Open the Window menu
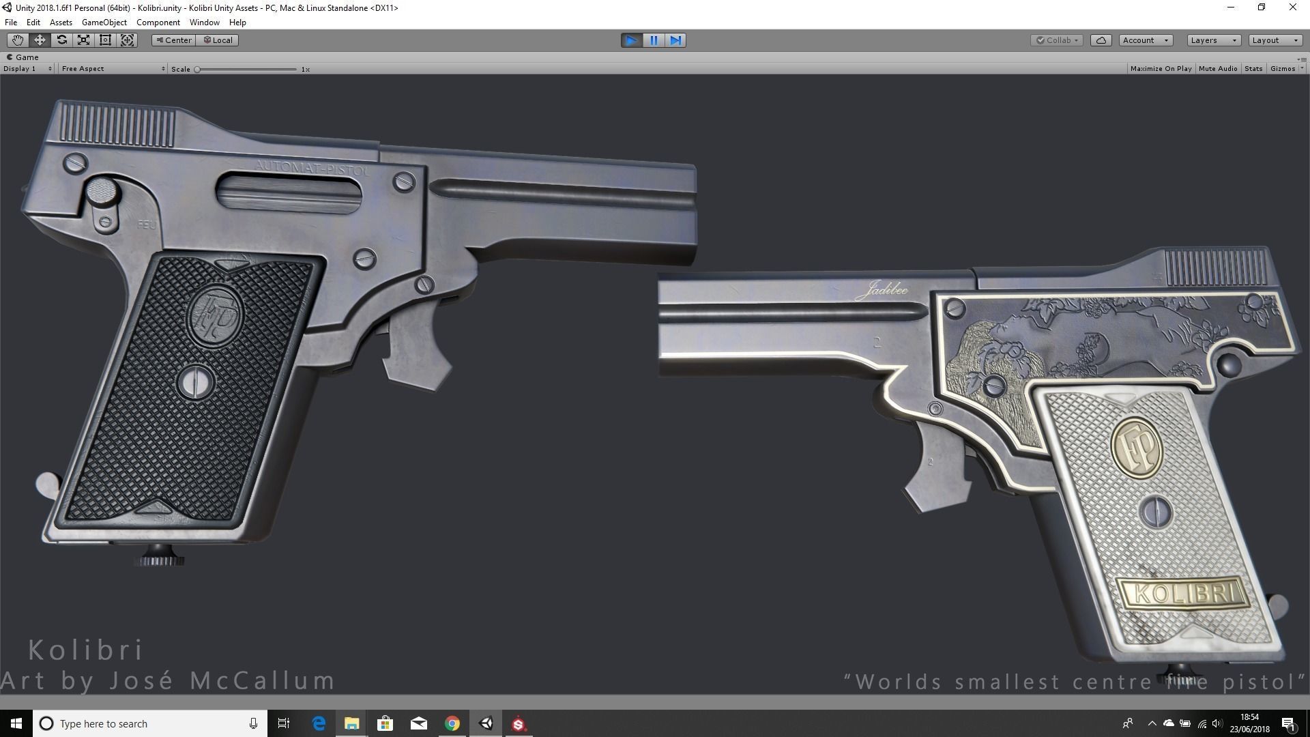Screen dimensions: 1310x737 (x=204, y=23)
